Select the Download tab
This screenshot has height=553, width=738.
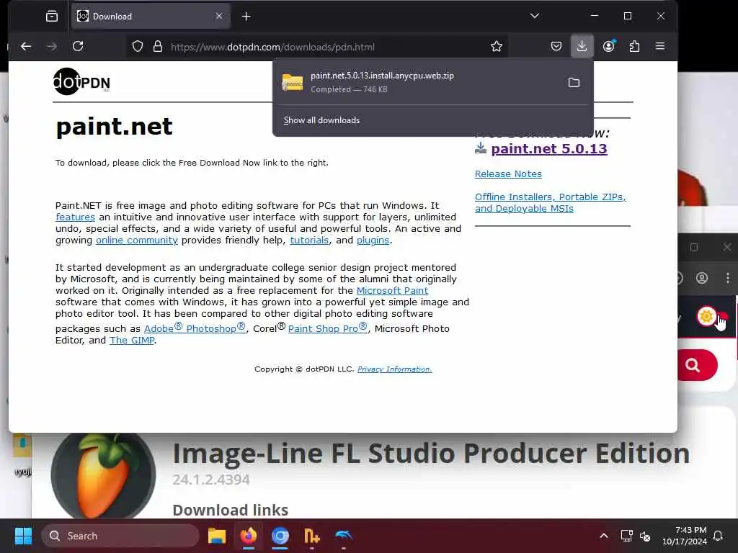click(x=151, y=17)
